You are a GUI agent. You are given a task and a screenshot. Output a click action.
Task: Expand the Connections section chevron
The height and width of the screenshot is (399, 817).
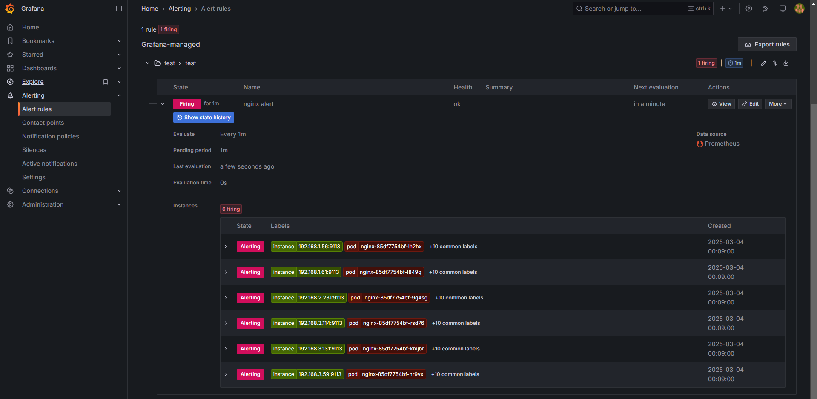coord(119,191)
